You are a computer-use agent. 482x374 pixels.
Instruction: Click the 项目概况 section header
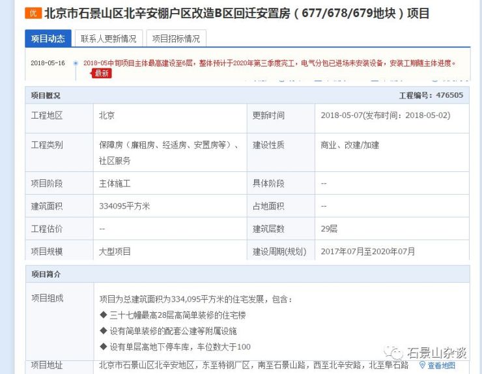tap(46, 95)
